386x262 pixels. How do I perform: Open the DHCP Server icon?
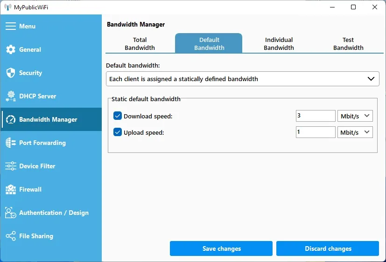click(10, 96)
